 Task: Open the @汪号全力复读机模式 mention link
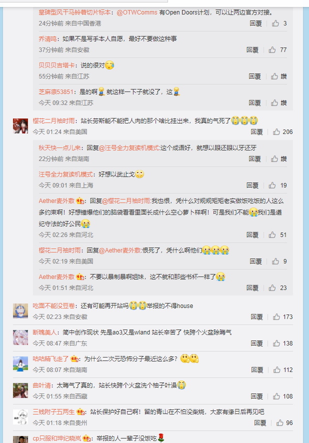pos(129,148)
